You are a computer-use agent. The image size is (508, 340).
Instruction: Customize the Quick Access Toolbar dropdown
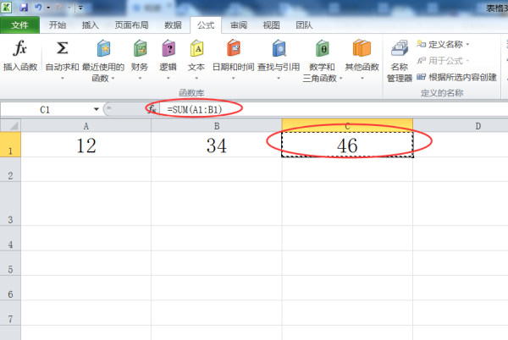click(x=80, y=8)
